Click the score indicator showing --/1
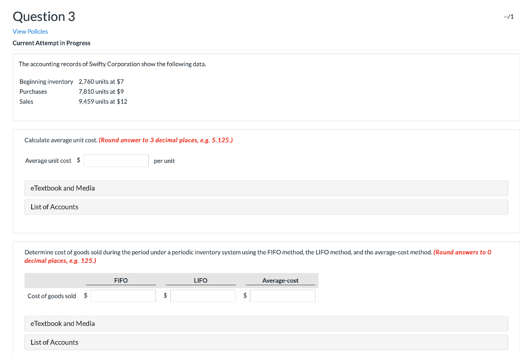 pyautogui.click(x=509, y=16)
